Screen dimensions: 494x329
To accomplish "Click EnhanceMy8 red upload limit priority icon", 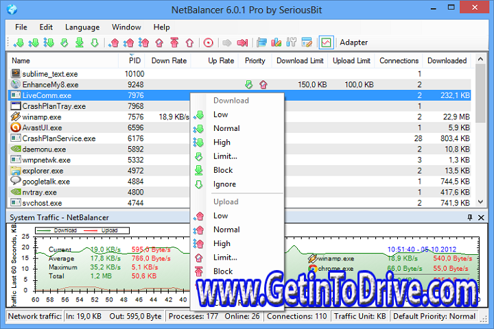I will pyautogui.click(x=263, y=85).
